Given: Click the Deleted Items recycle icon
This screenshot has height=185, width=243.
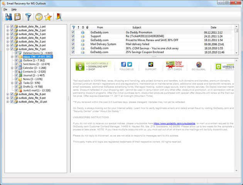Looking at the screenshot, I should click(x=20, y=53).
